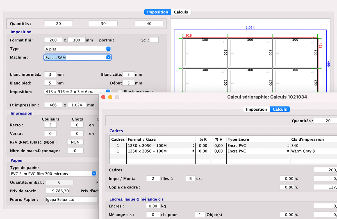Toggle the R/V setting currently showing NON

tap(75, 142)
